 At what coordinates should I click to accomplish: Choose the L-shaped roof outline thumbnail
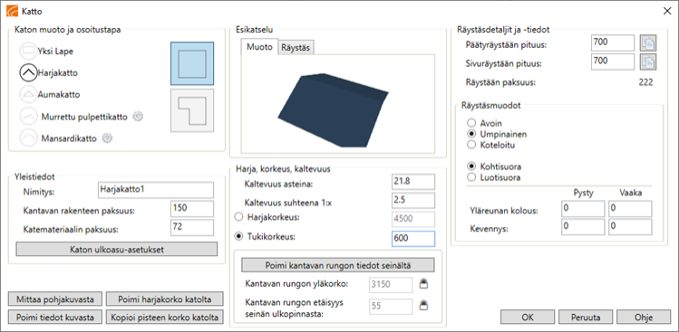pos(192,110)
